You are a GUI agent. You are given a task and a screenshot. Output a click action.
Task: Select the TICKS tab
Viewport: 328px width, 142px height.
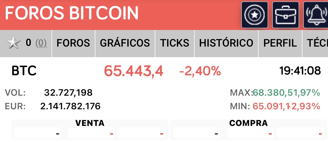coord(175,43)
